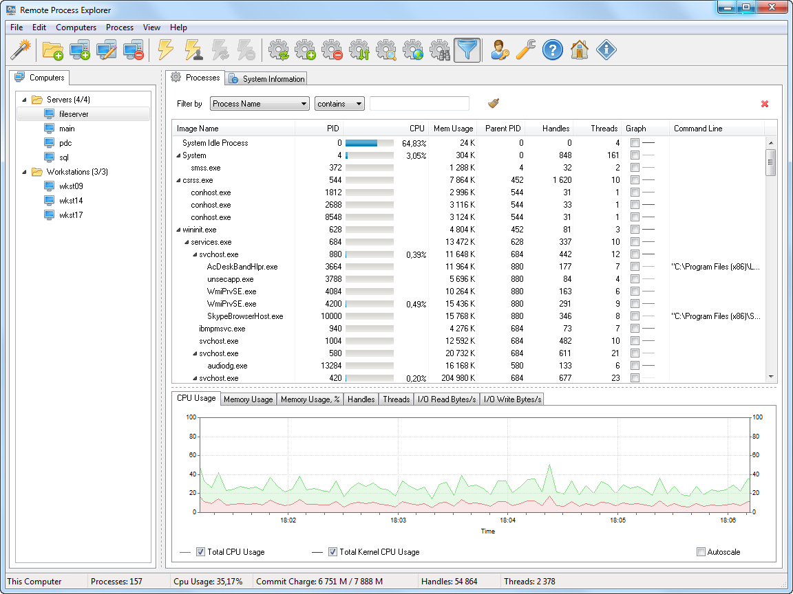The width and height of the screenshot is (793, 594).
Task: Open the Computers menu
Action: click(76, 27)
